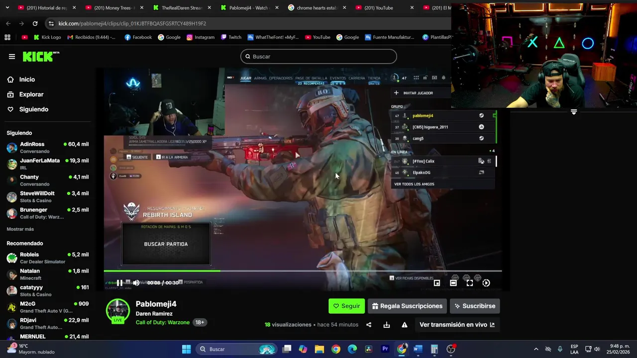Switch to Historial de reproducciones tab
The image size is (637, 358).
(46, 8)
